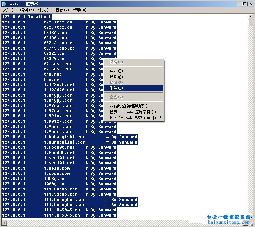Screen dimensions: 255x227
Task: Click the submenu arrow beside 插入 Unicode 控制字符
Action: pyautogui.click(x=161, y=118)
